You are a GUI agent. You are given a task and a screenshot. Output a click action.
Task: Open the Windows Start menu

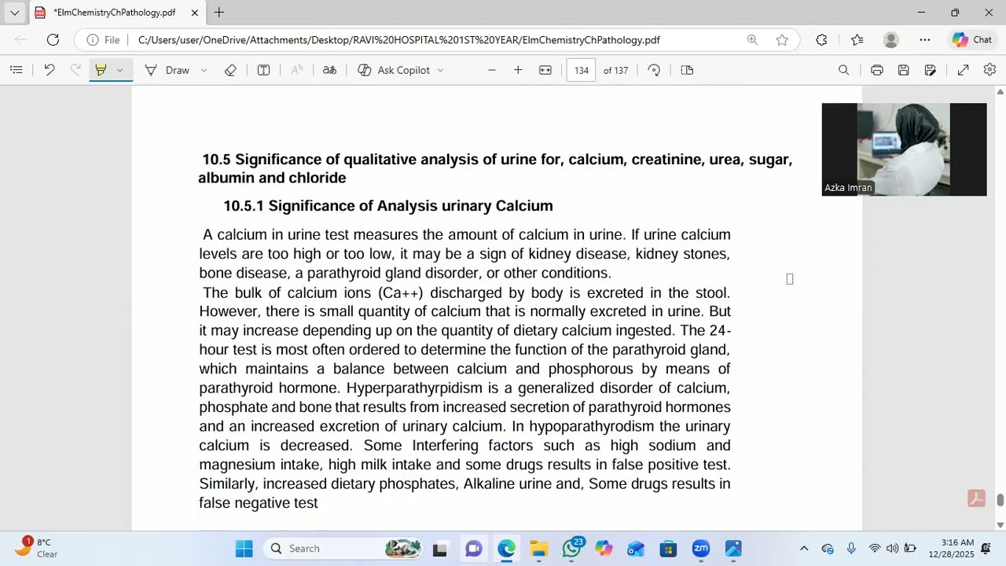pos(244,549)
